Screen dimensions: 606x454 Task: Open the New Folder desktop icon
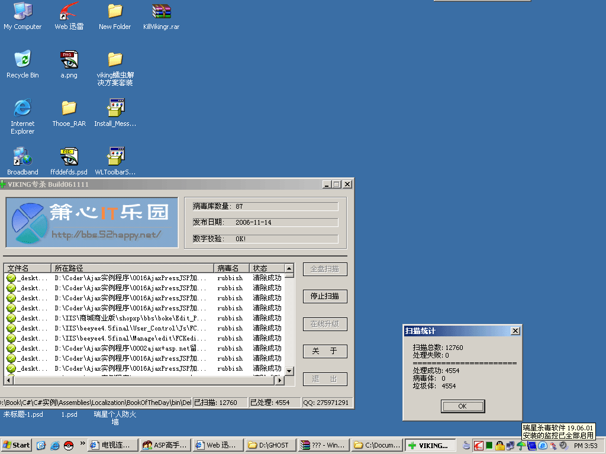pyautogui.click(x=115, y=12)
